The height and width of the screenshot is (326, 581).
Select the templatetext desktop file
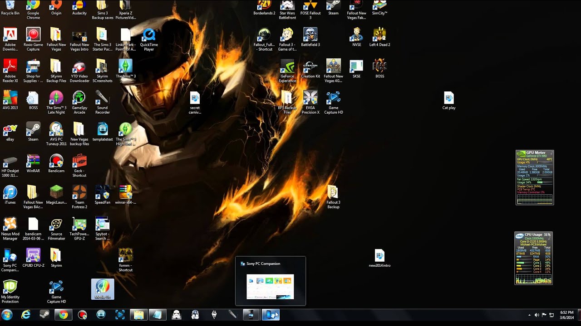103,132
